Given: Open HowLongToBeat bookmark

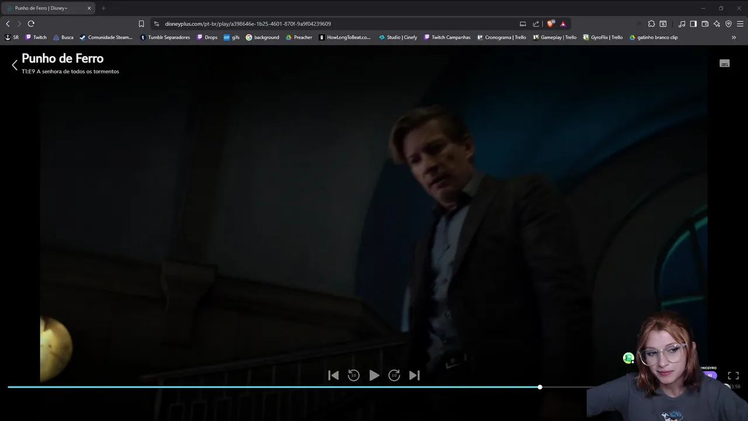Looking at the screenshot, I should pos(345,37).
